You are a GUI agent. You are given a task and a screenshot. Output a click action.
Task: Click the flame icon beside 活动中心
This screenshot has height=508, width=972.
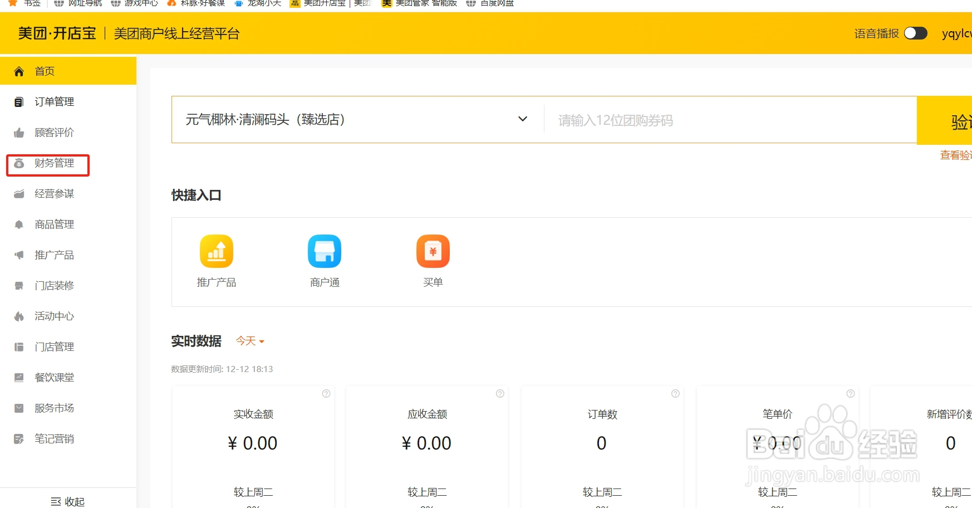19,316
